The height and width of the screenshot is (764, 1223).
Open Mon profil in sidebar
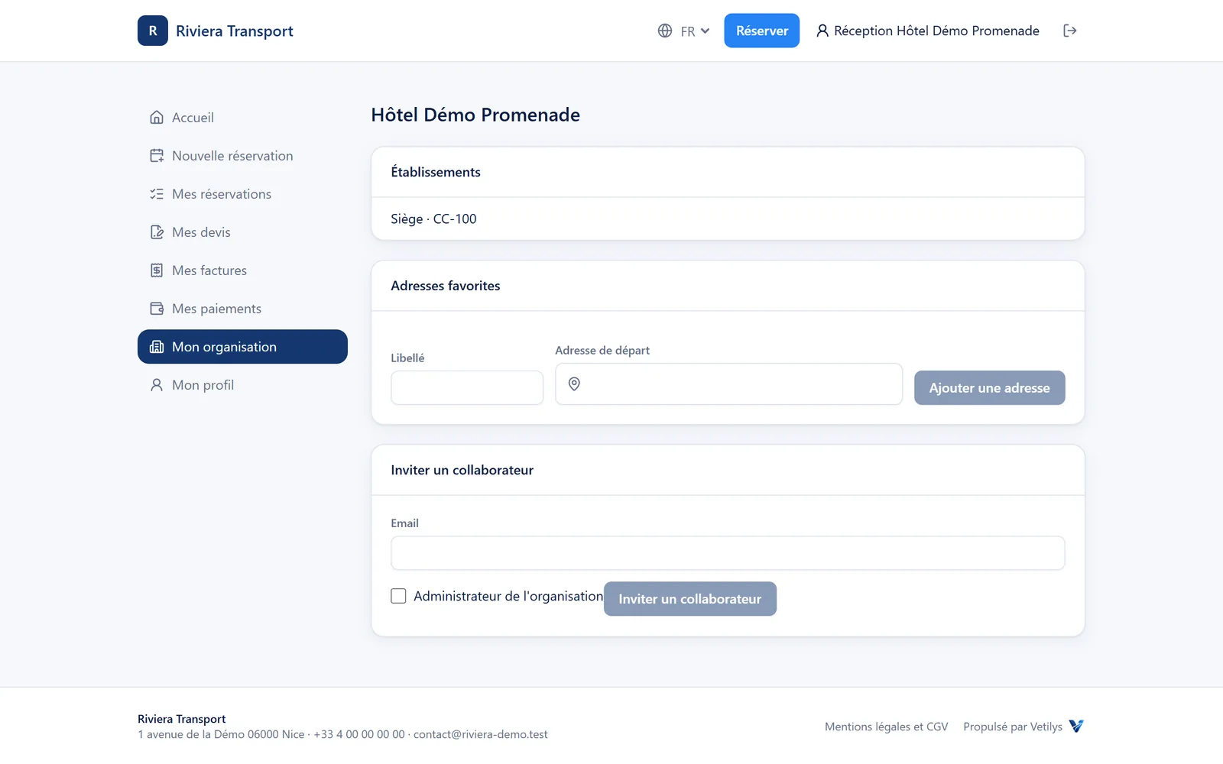[242, 385]
